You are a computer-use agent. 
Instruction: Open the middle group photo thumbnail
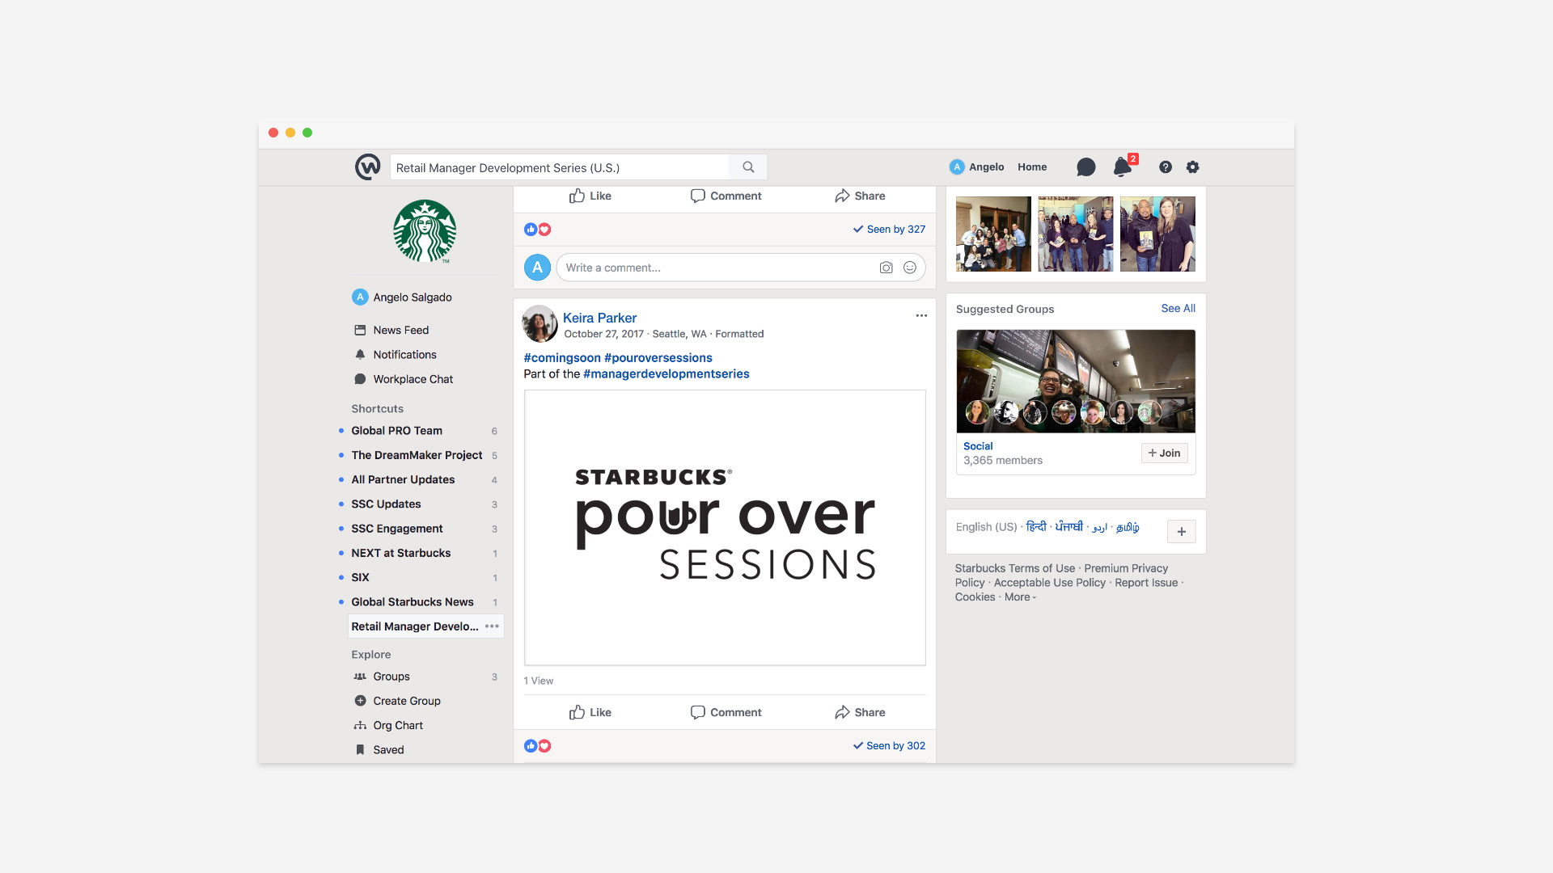pos(1075,234)
